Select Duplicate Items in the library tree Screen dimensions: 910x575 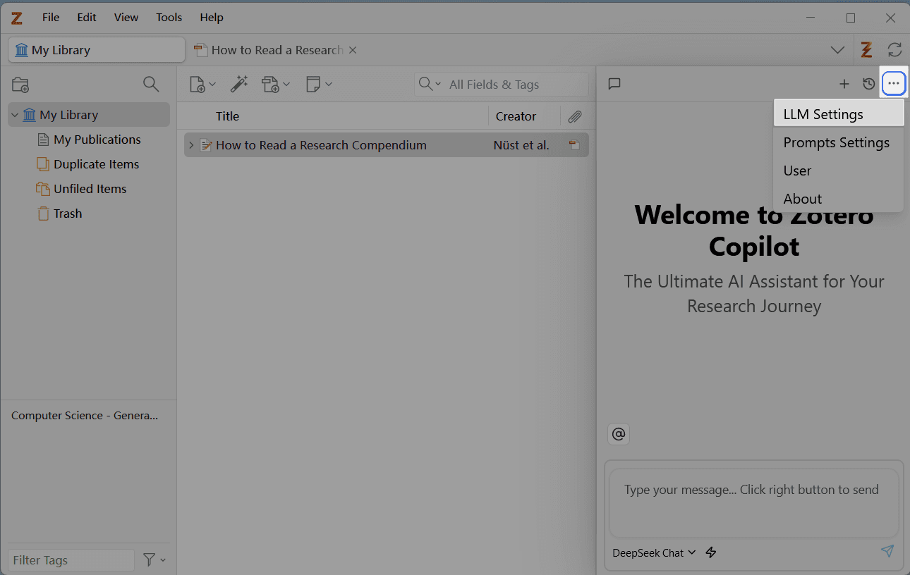[96, 164]
